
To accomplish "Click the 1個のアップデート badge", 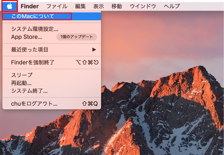I will click(77, 37).
